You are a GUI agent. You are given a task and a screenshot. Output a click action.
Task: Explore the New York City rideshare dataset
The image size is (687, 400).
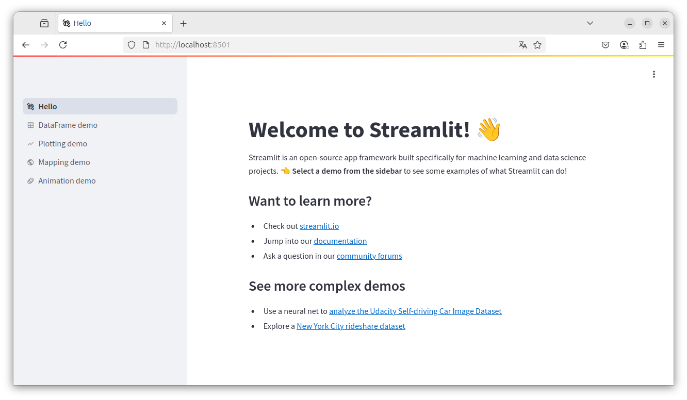click(x=351, y=326)
